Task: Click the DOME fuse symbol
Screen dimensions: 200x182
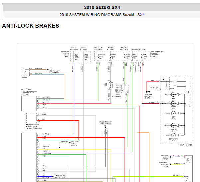Action: coord(110,56)
